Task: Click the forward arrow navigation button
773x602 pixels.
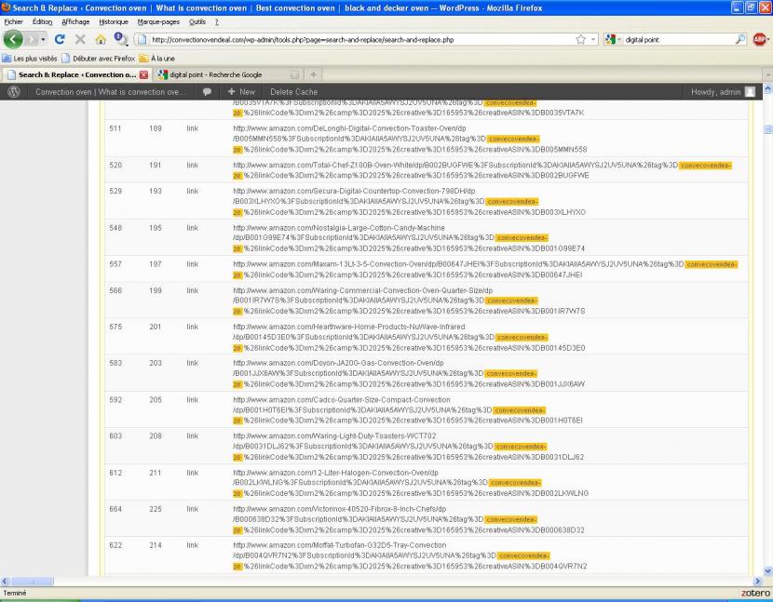Action: [32, 39]
